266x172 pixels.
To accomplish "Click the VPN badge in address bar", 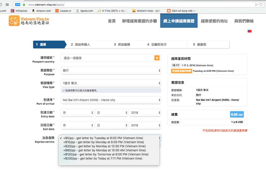I will point(18,5).
